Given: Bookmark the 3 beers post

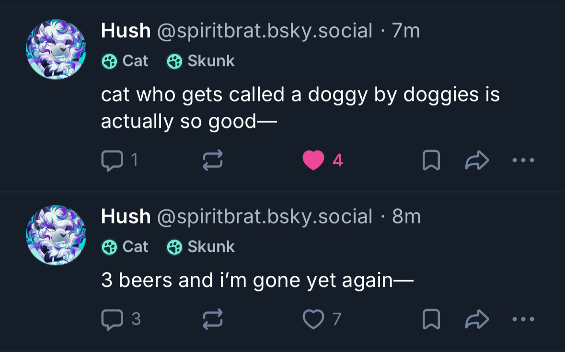Looking at the screenshot, I should coord(431,319).
